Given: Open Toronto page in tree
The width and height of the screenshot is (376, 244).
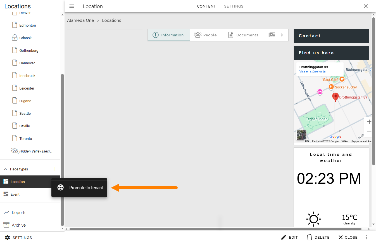Looking at the screenshot, I should [26, 139].
